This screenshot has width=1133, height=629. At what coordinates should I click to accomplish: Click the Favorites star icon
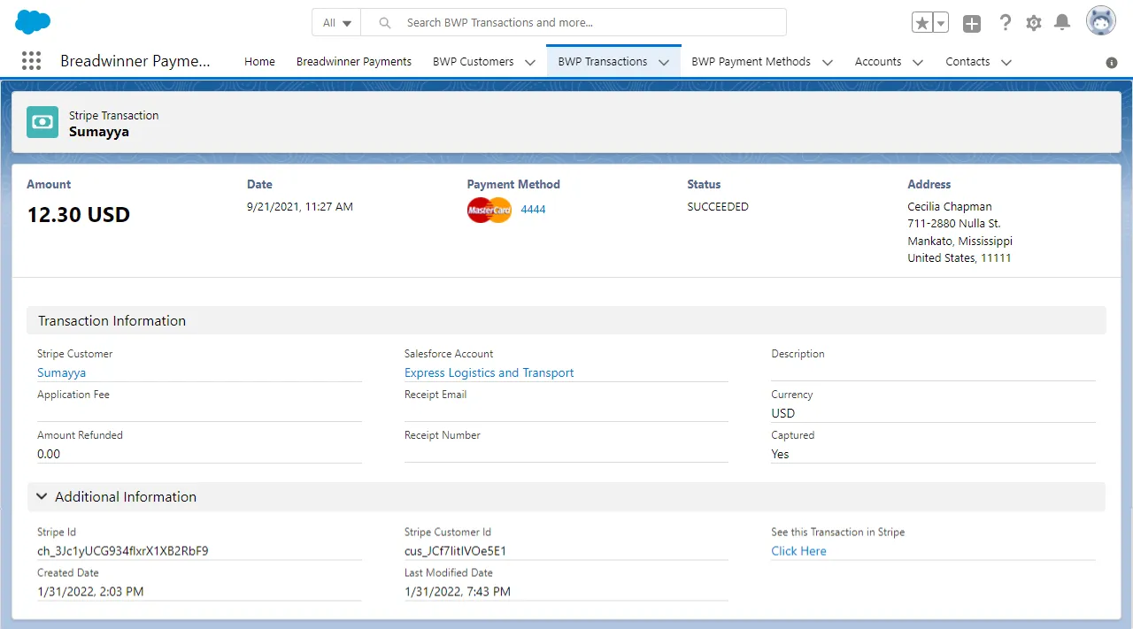pyautogui.click(x=922, y=23)
